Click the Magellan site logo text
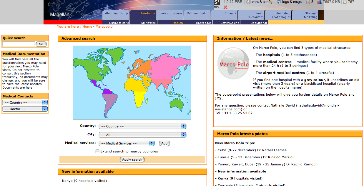The width and height of the screenshot is (364, 186). click(x=60, y=15)
